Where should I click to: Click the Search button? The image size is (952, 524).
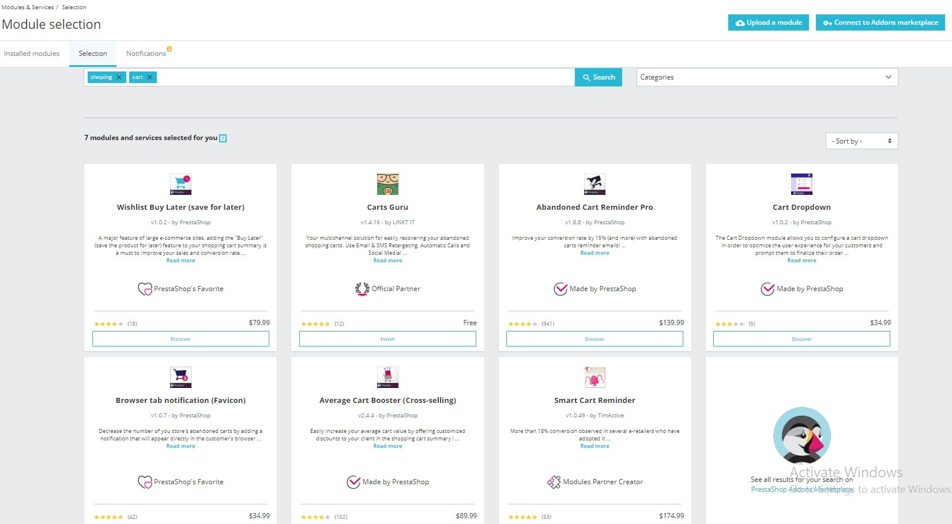coord(599,77)
